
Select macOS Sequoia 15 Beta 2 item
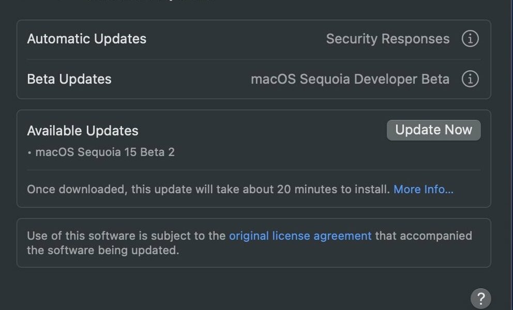104,152
